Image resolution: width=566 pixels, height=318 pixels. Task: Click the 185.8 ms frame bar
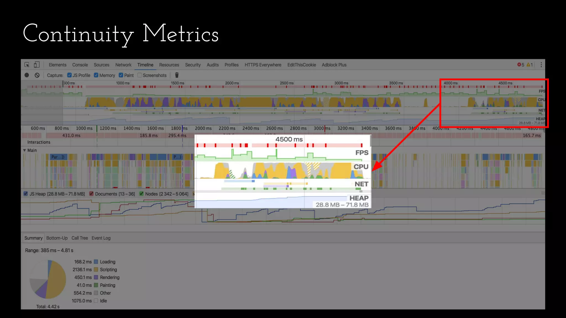[x=149, y=136]
